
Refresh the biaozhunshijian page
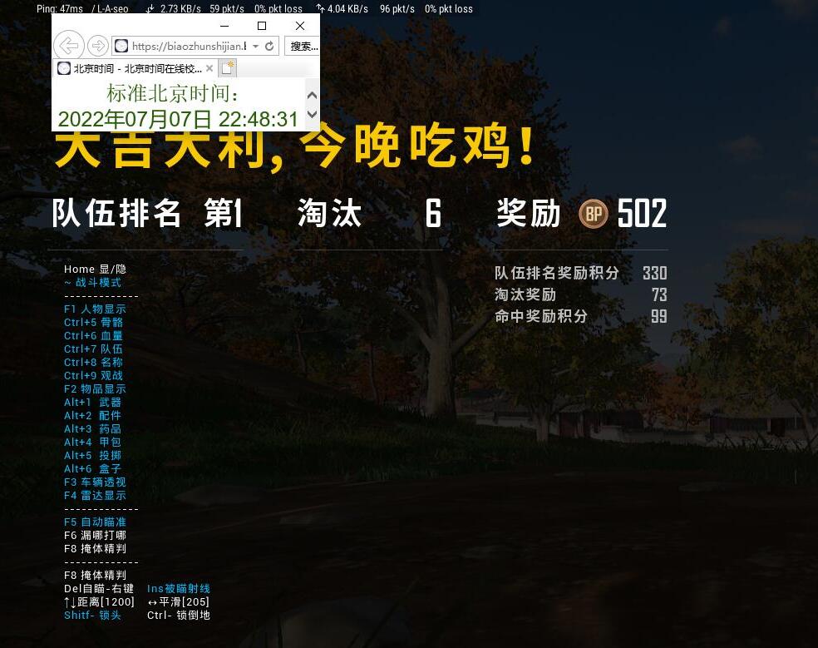pyautogui.click(x=269, y=47)
